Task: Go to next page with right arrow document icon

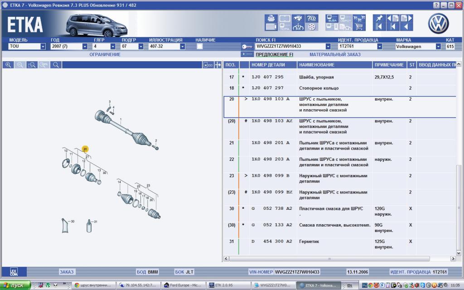Action: (406, 18)
